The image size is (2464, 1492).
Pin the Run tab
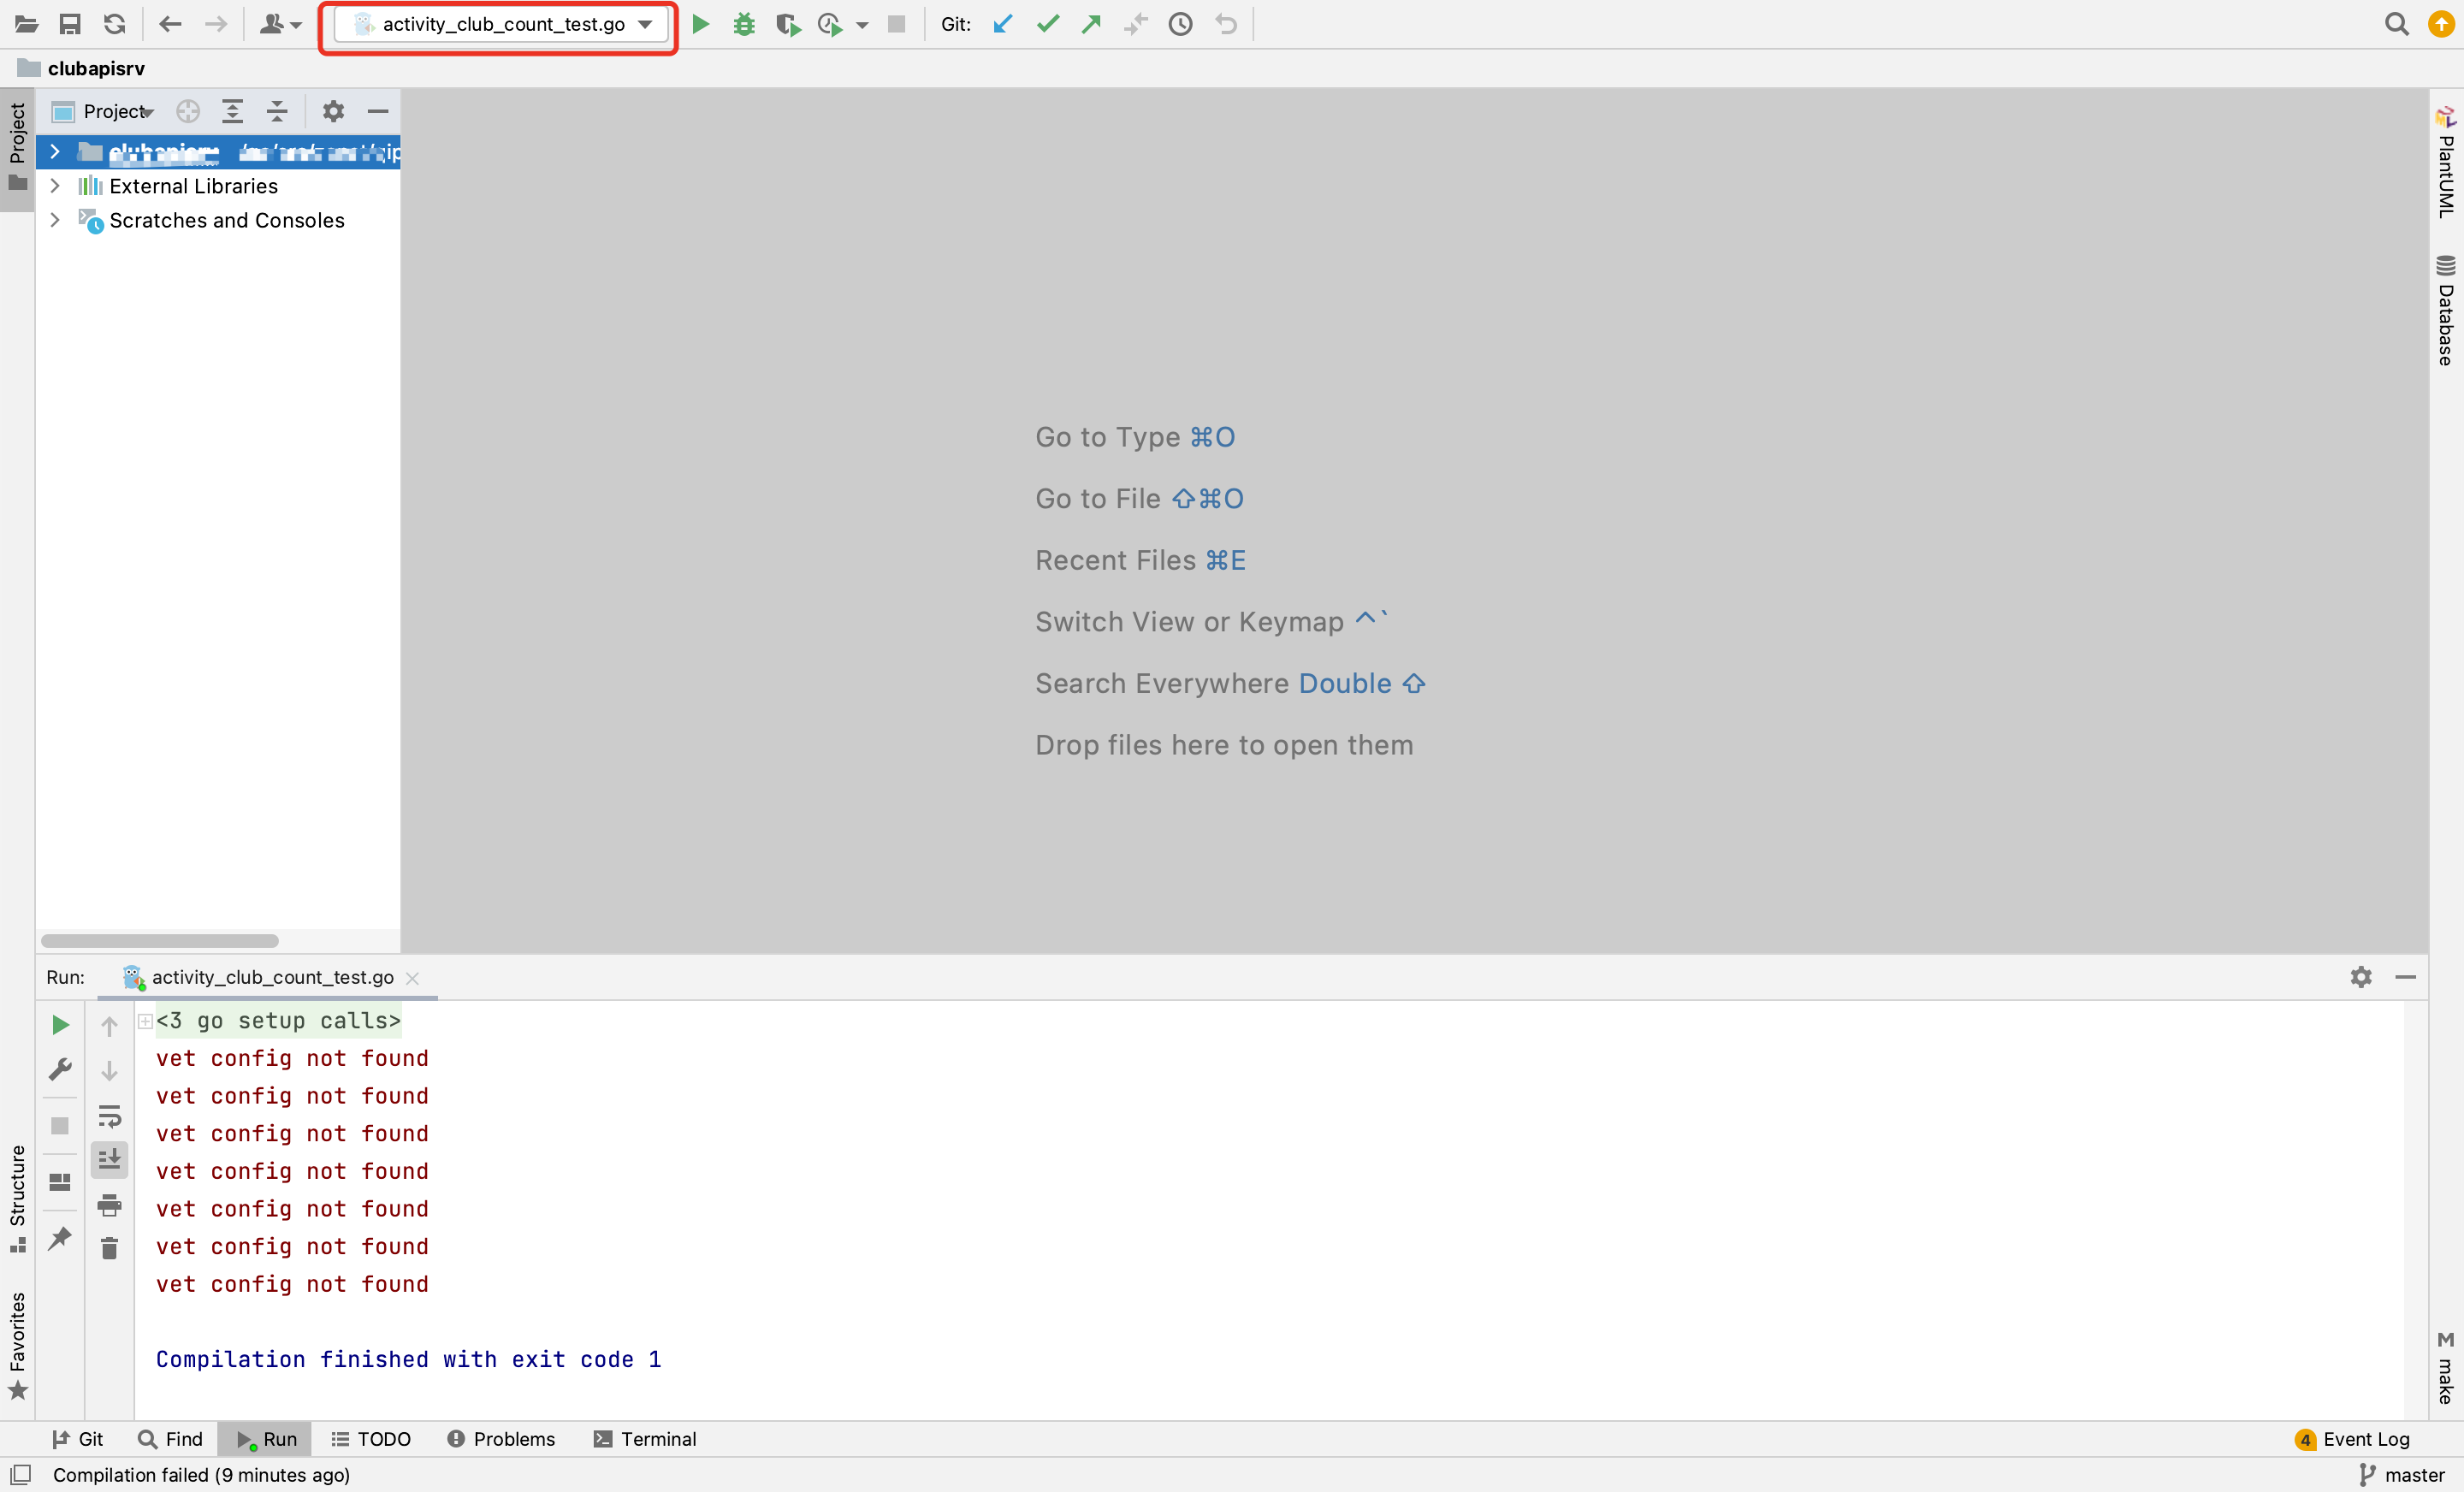(60, 1238)
